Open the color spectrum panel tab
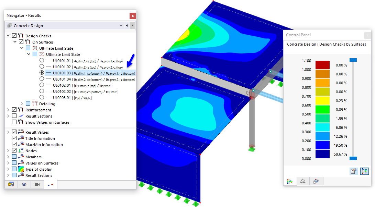The width and height of the screenshot is (375, 207). pos(290,181)
